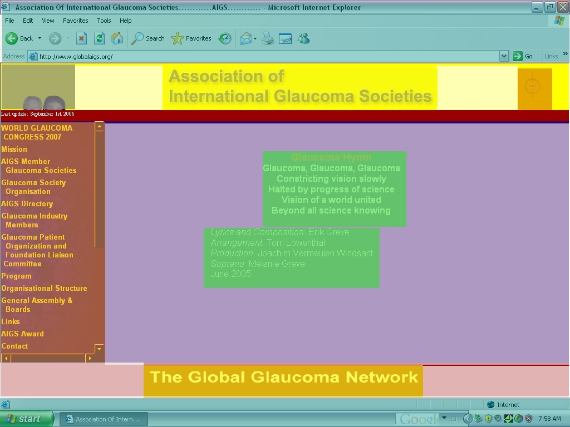
Task: Click the Edit page icon
Action: [285, 38]
